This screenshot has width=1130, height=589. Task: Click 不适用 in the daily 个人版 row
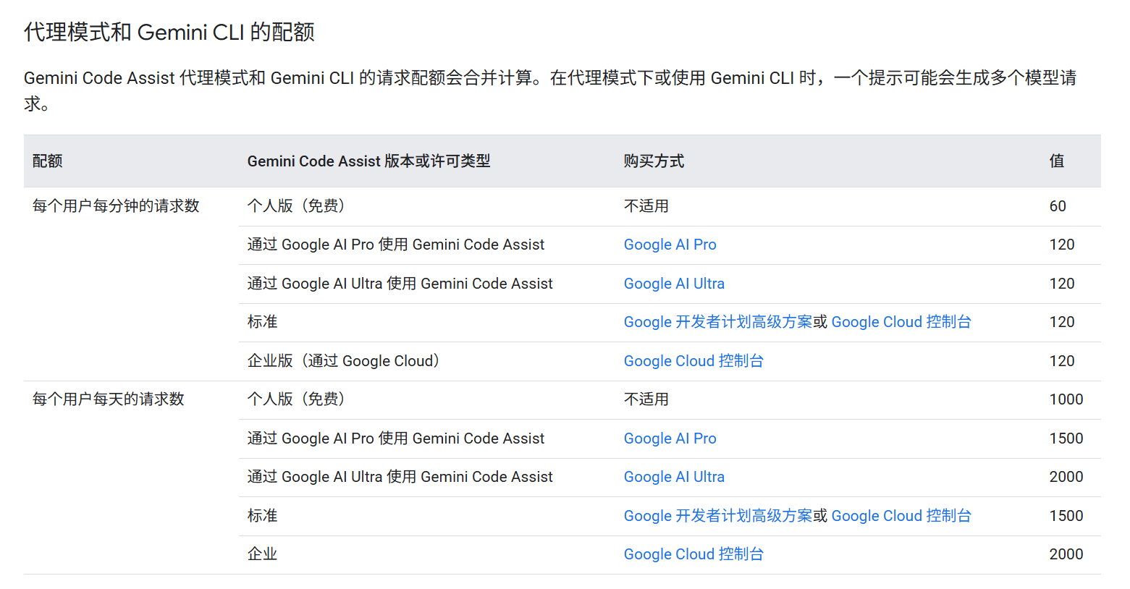[x=646, y=399]
